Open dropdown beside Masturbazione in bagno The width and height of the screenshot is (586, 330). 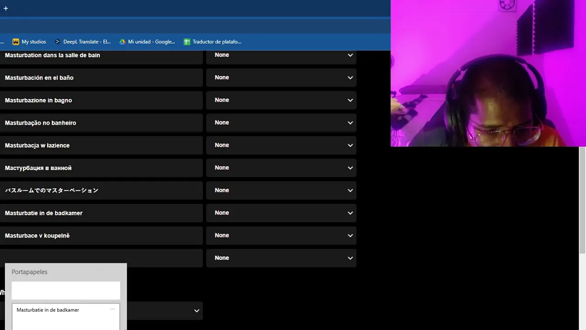(281, 100)
